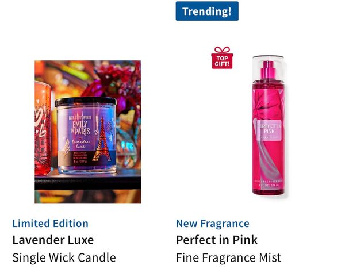
Task: Click the Fine Fragrance Mist description
Action: tap(228, 257)
